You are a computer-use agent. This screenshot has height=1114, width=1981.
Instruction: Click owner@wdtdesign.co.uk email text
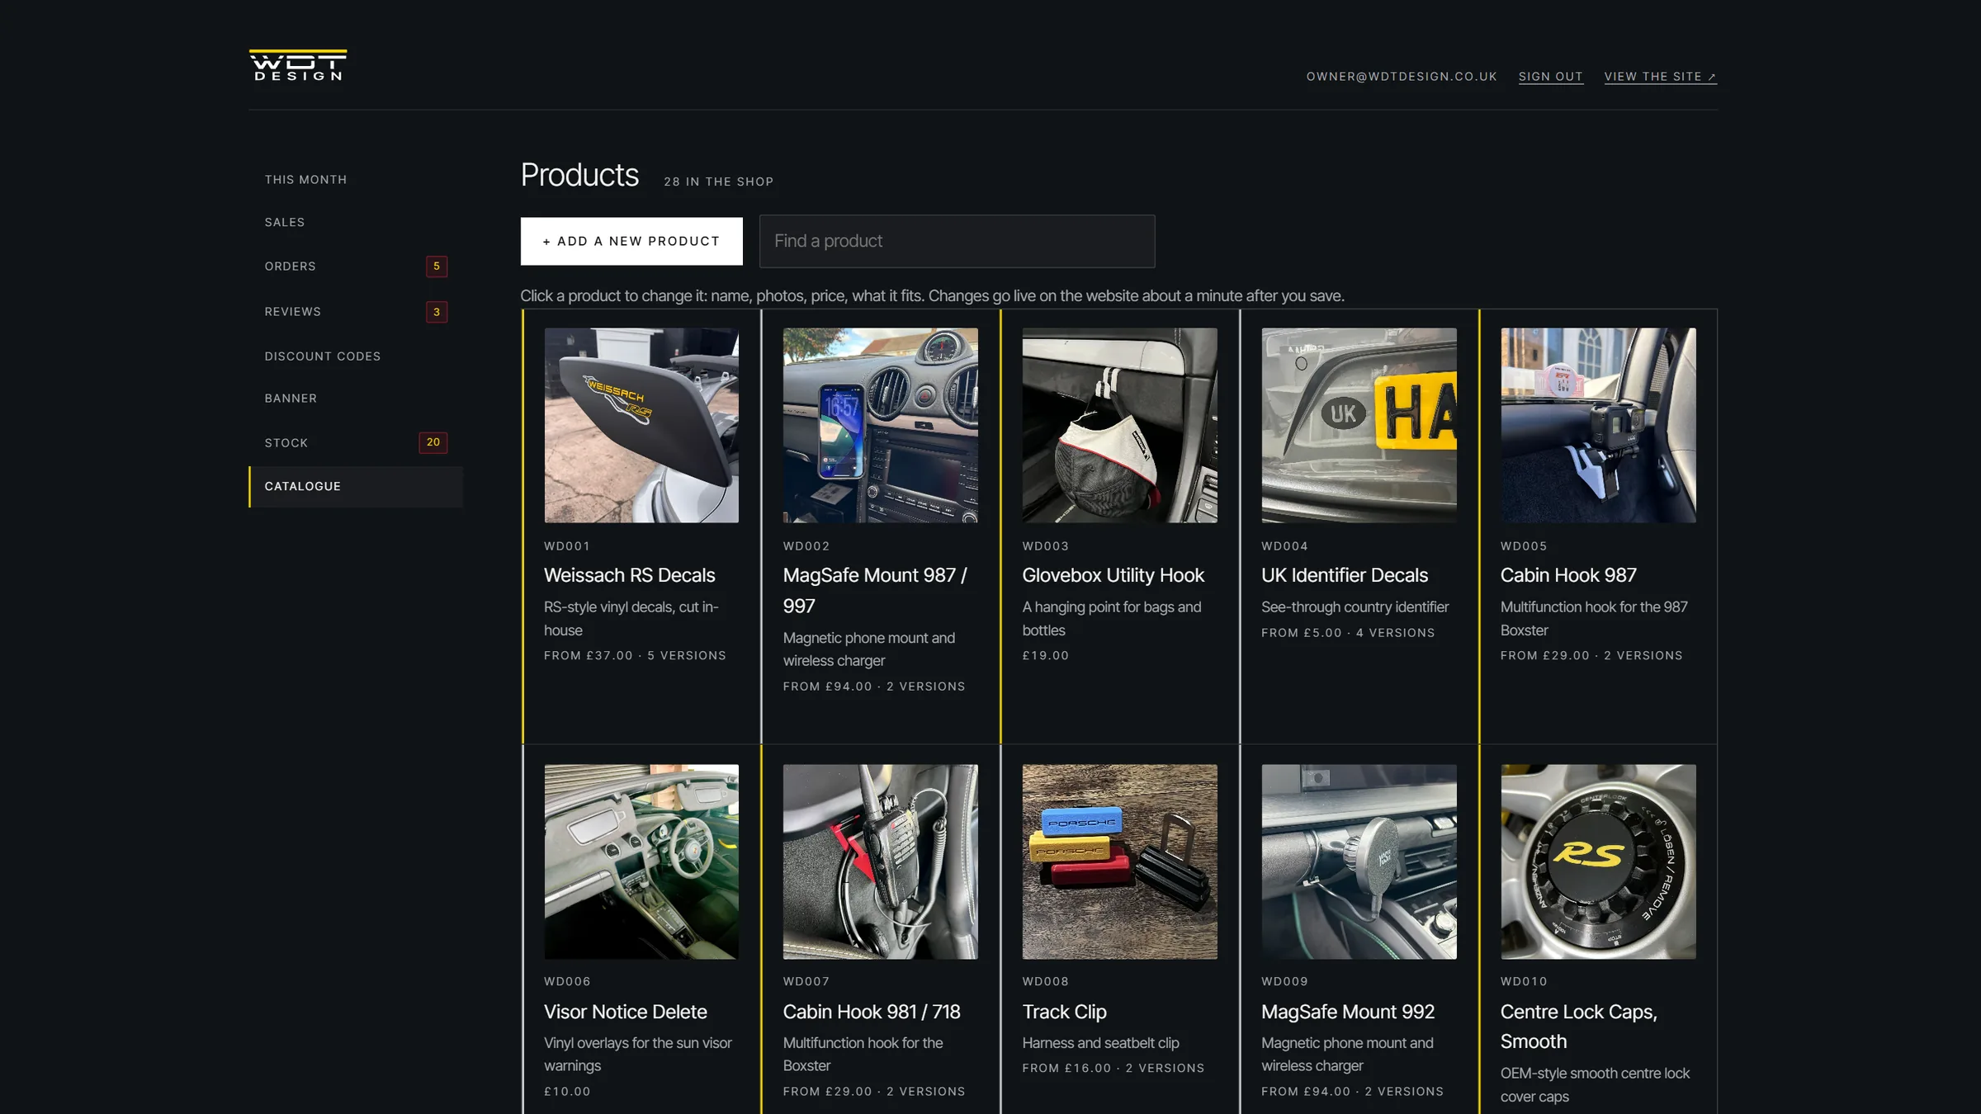[1402, 76]
